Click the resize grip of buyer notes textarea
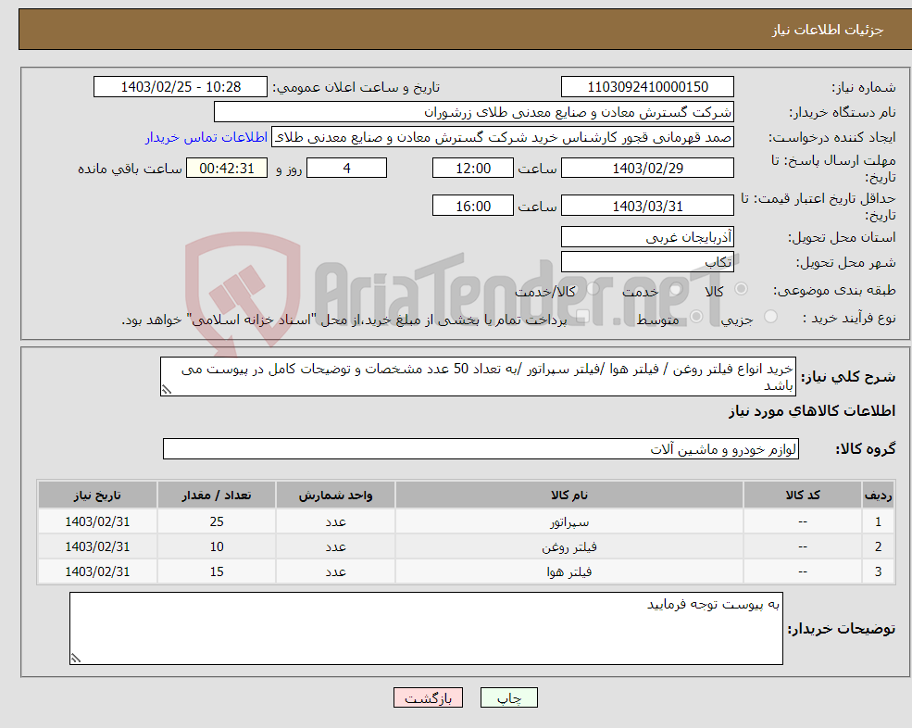The image size is (912, 728). 76,659
